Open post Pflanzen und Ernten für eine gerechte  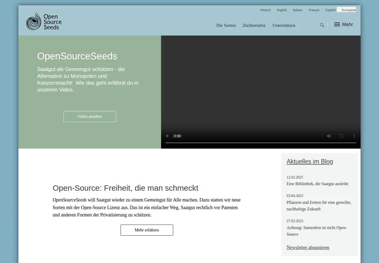click(319, 206)
